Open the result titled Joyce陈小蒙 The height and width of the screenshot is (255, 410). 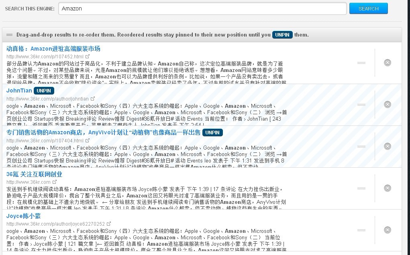(x=24, y=216)
